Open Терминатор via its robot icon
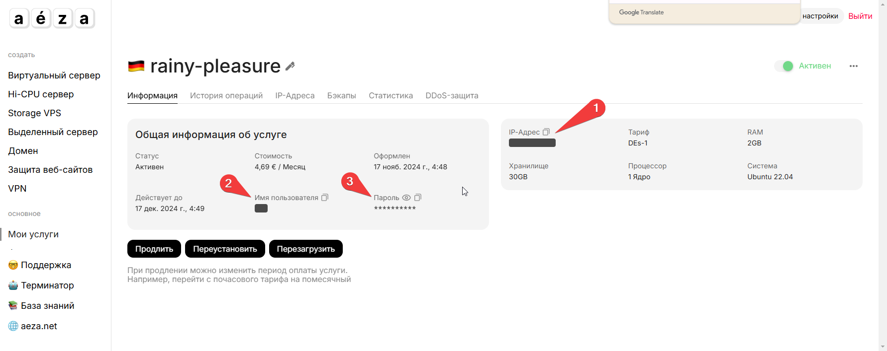 tap(13, 285)
